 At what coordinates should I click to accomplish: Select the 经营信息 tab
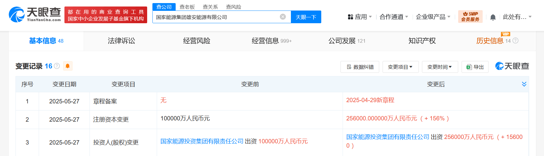tap(272, 41)
